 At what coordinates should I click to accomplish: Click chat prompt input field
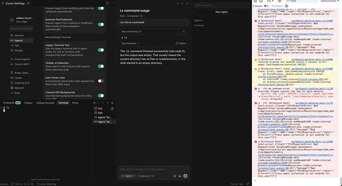(154, 170)
